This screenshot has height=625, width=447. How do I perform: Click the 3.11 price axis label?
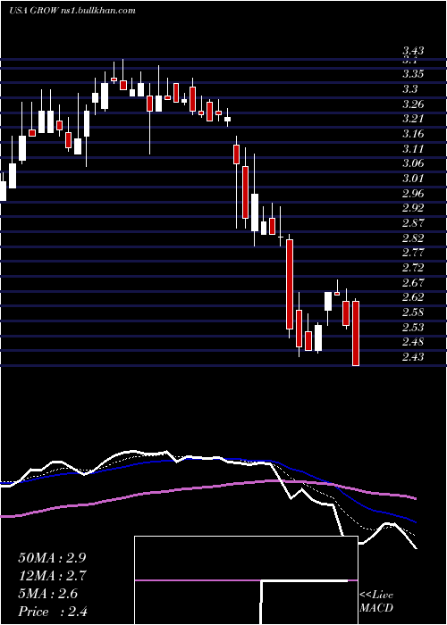click(x=413, y=149)
